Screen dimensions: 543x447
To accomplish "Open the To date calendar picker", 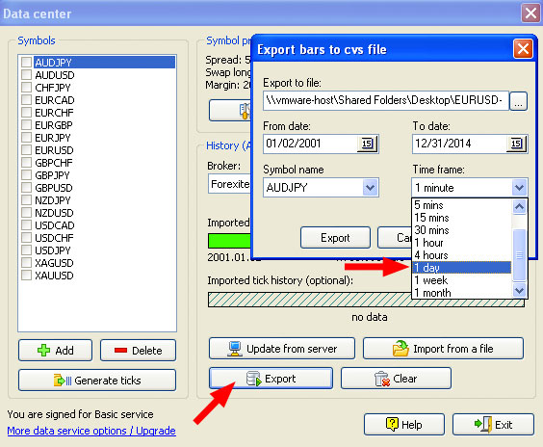I will click(x=516, y=144).
